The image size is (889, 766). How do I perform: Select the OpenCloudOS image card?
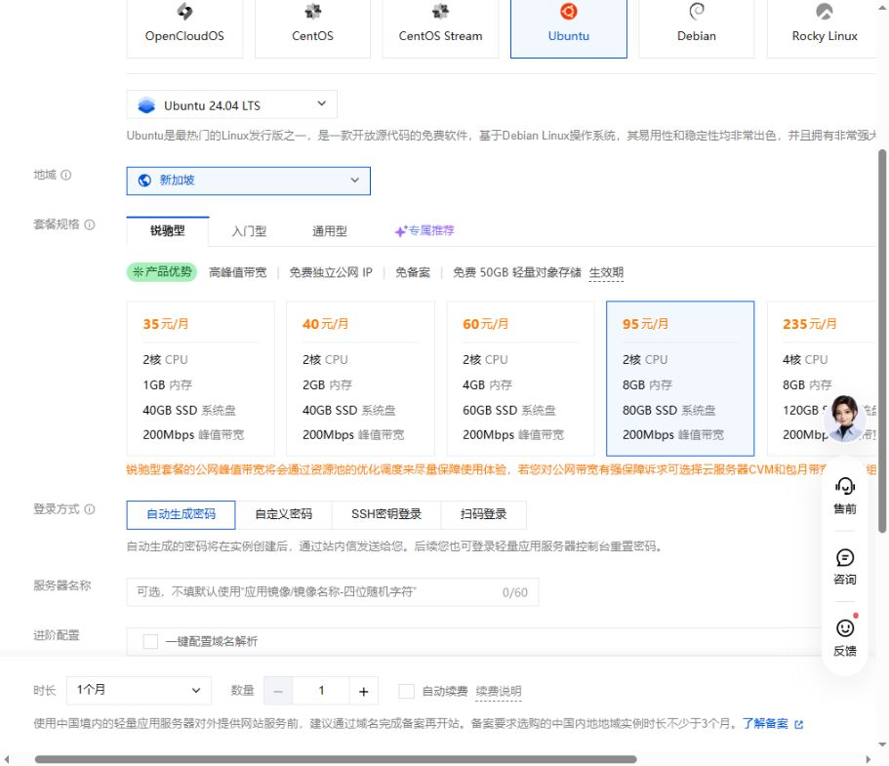coord(184,28)
